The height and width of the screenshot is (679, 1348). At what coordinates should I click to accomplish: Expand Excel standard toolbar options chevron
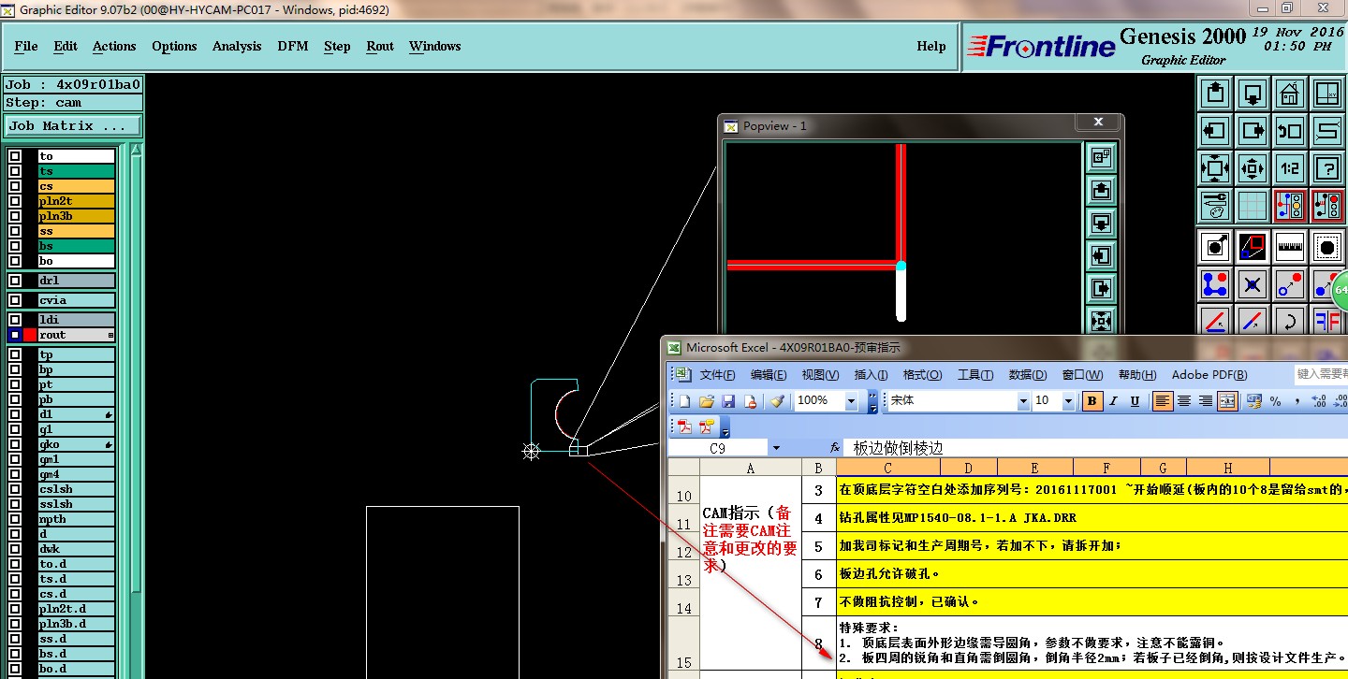[x=872, y=402]
